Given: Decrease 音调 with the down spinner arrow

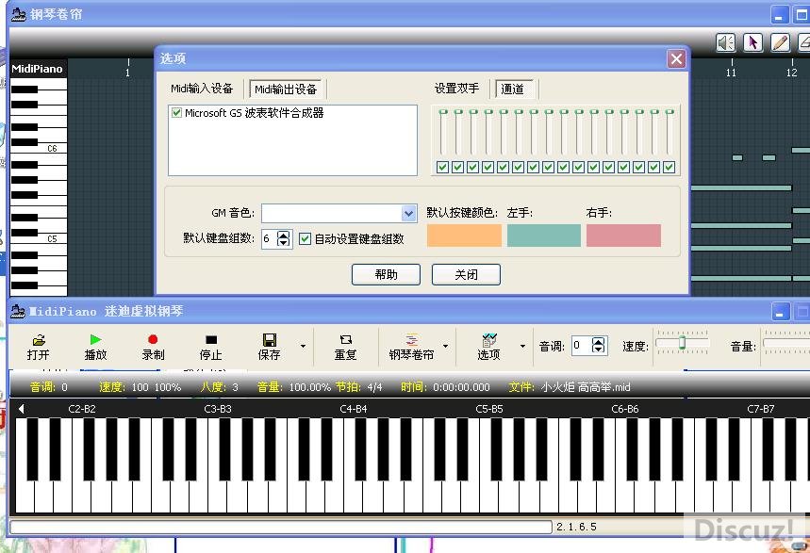Looking at the screenshot, I should point(598,350).
